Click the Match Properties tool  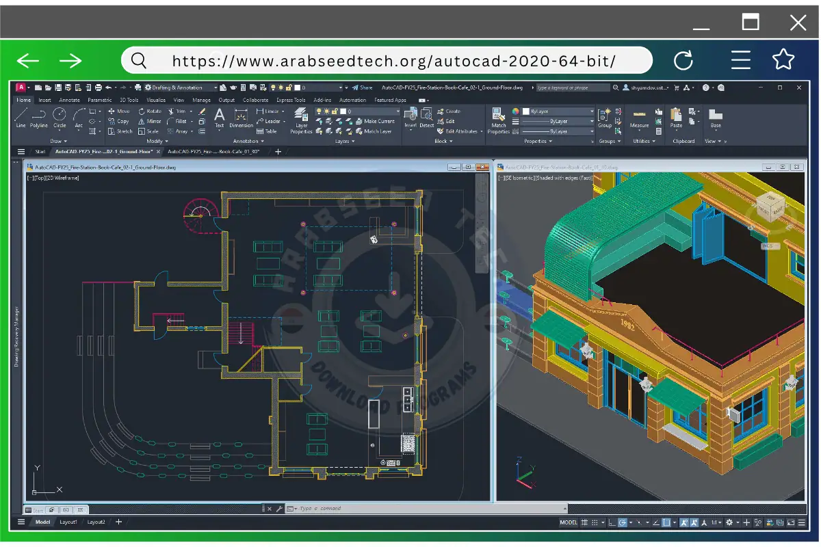(499, 120)
